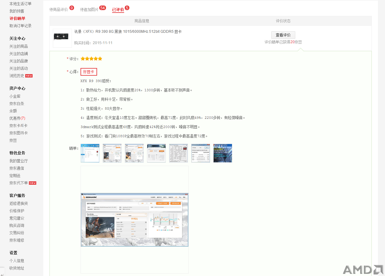The width and height of the screenshot is (385, 276).
Task: Open 取消订单记录 in sidebar
Action: coord(20,26)
